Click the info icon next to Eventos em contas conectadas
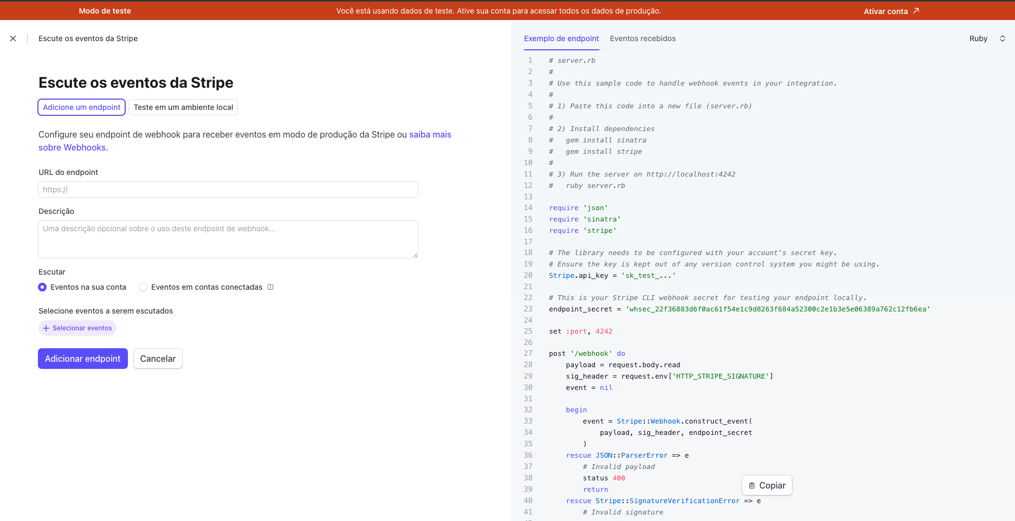The image size is (1015, 521). click(x=270, y=287)
